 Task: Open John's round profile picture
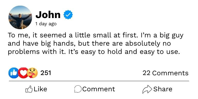click(20, 17)
